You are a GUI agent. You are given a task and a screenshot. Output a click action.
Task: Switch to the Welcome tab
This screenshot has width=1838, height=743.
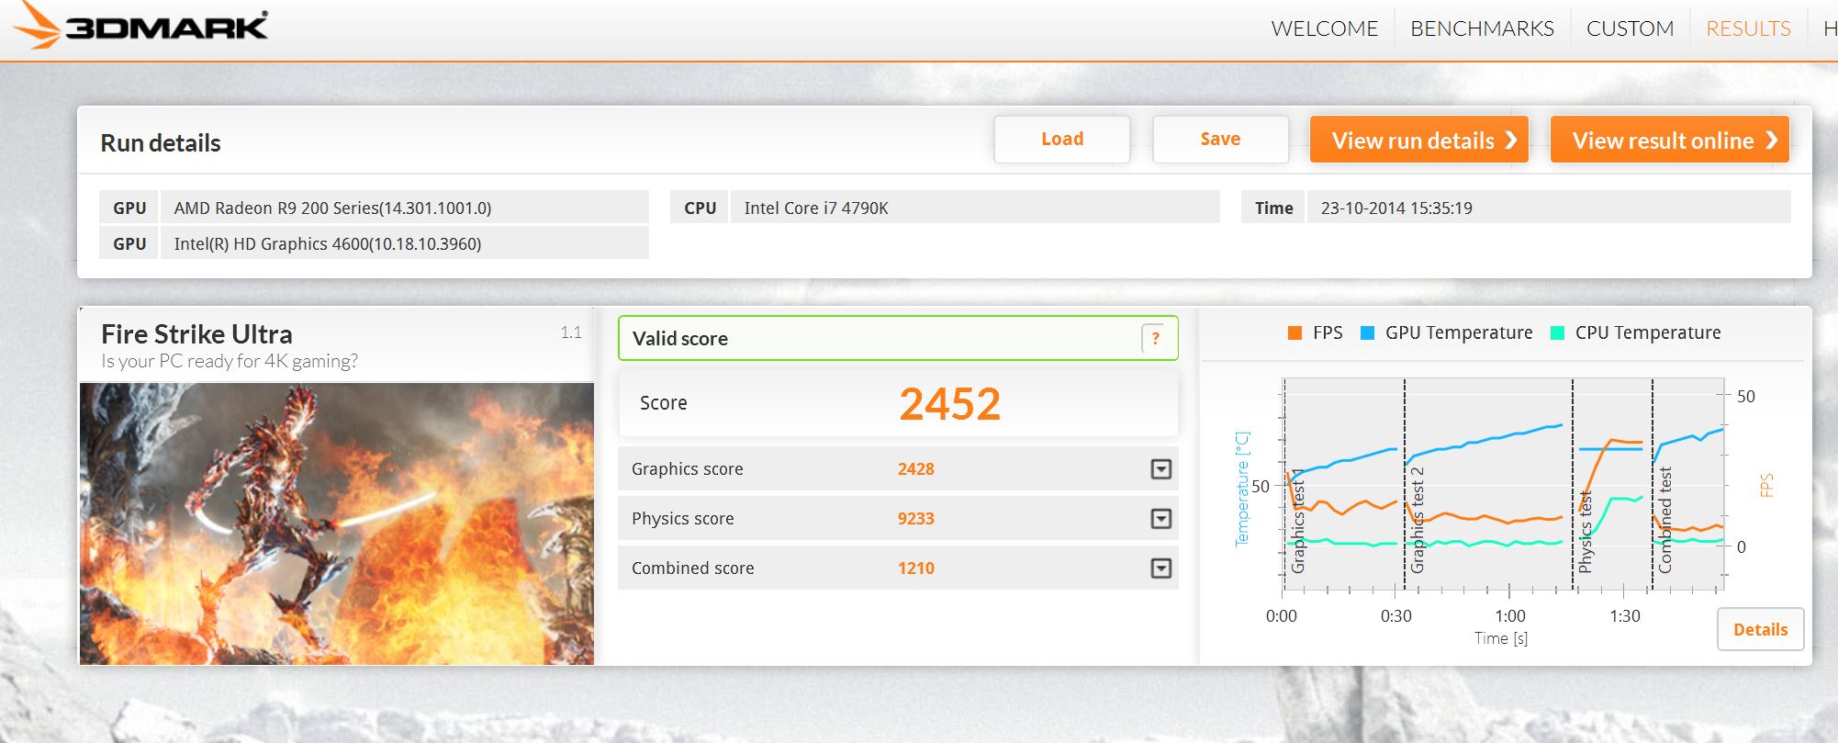coord(1324,28)
